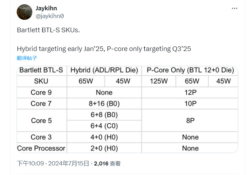Click Jaykihn's profile avatar

coord(25,12)
